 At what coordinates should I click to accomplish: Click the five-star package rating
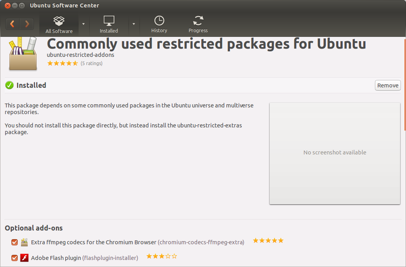(x=62, y=63)
